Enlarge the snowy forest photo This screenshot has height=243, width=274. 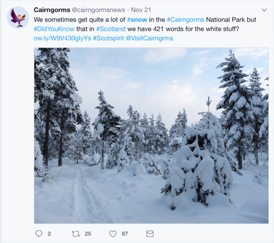151,135
